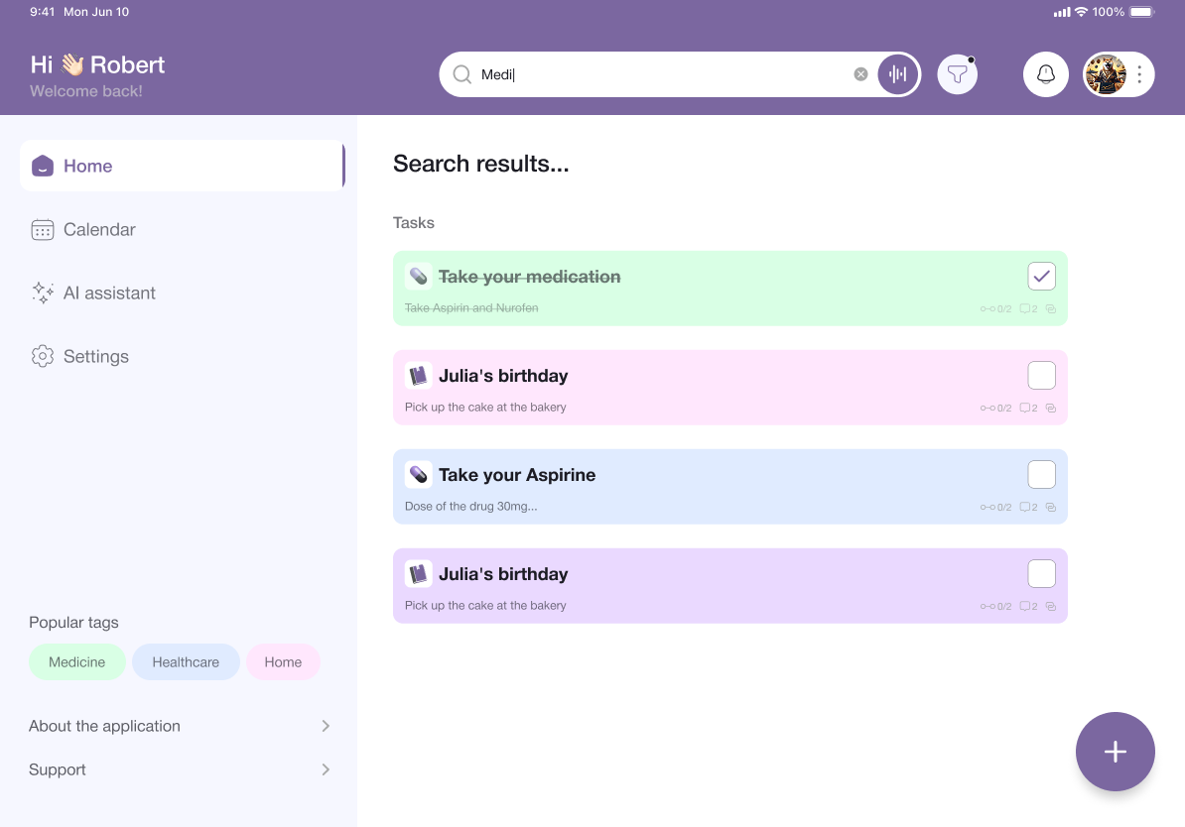This screenshot has height=827, width=1185.
Task: Choose the pink Home tag chip
Action: tap(283, 662)
